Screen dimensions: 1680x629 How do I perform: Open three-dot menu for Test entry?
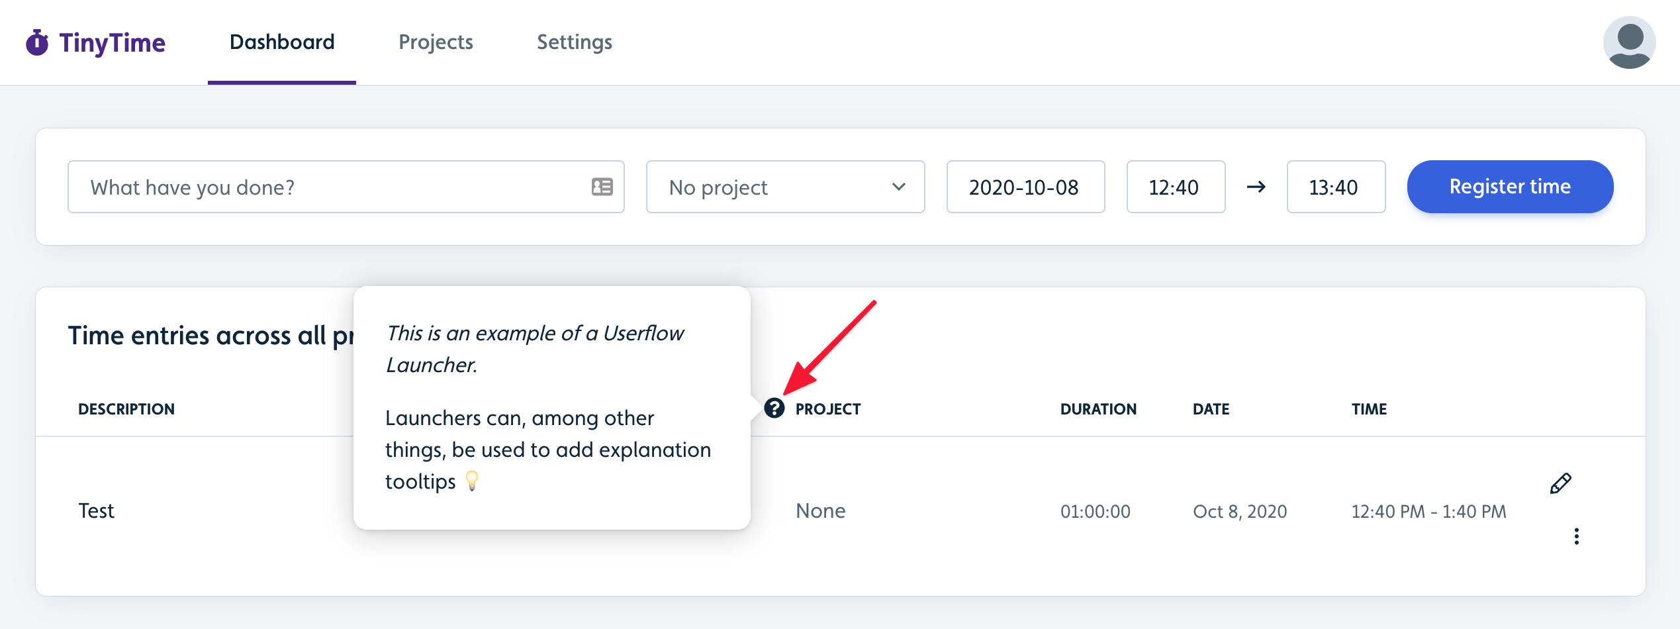[x=1577, y=536]
